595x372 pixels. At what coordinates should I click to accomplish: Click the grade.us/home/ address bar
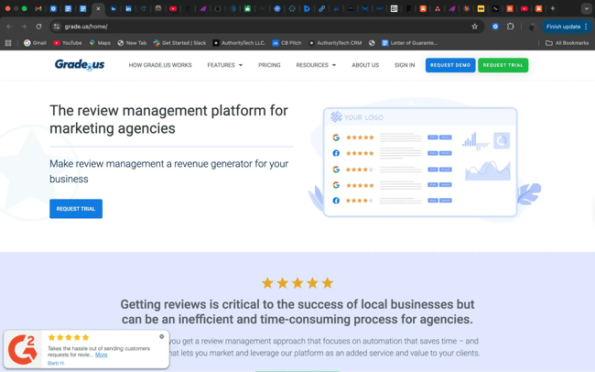click(x=265, y=27)
